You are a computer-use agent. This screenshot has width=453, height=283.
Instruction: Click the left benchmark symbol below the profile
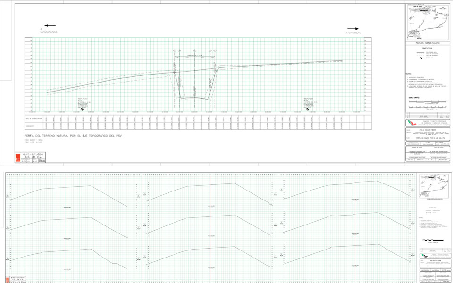83,108
